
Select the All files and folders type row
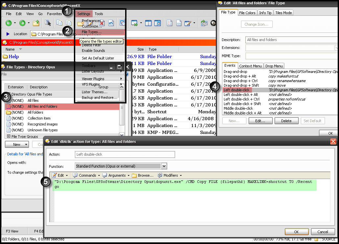[x=62, y=106]
